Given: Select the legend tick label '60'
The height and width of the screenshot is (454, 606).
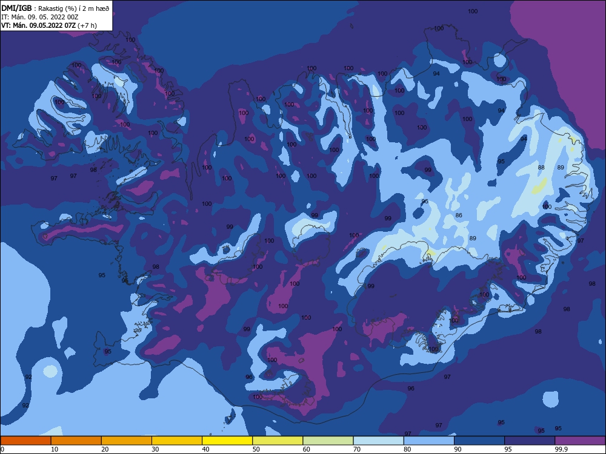Looking at the screenshot, I should pyautogui.click(x=307, y=449).
